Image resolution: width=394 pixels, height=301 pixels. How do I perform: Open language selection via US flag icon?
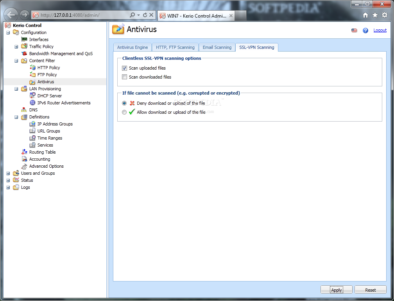[354, 30]
